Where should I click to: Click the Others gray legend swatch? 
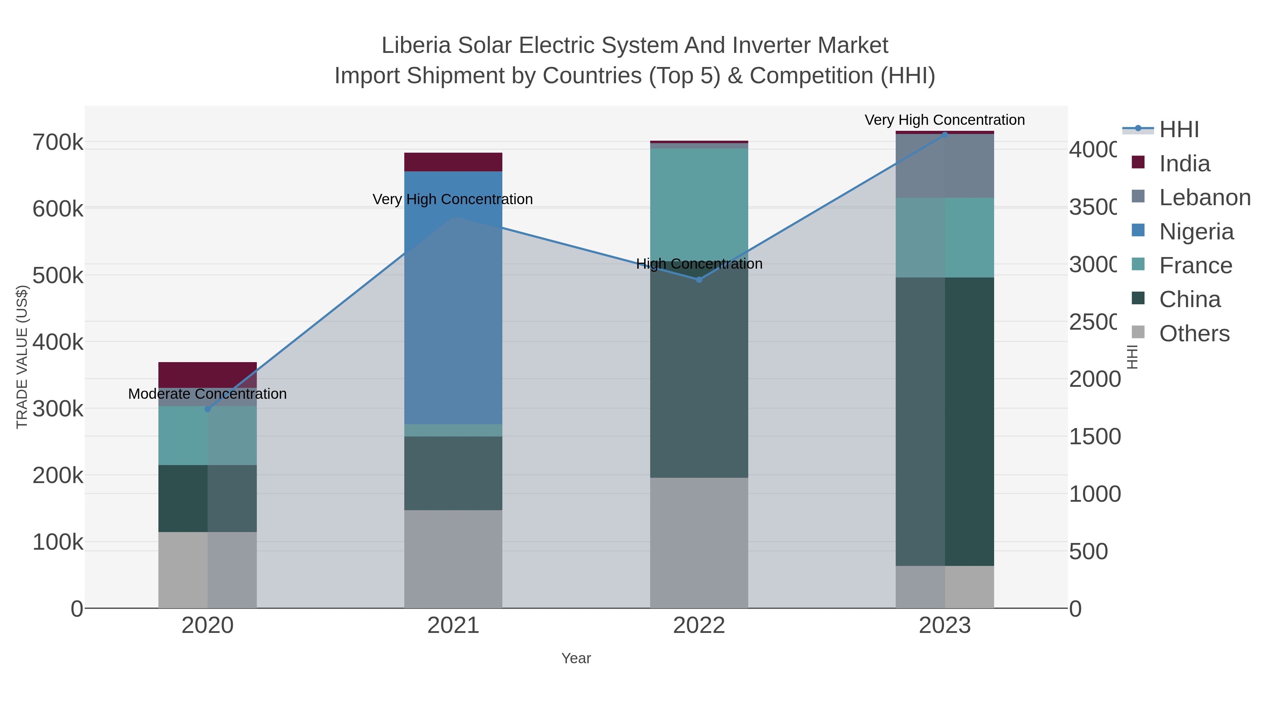[x=1138, y=332]
